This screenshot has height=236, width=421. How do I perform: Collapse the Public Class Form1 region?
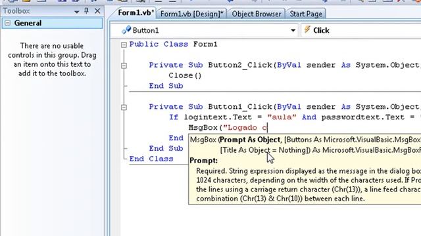124,45
